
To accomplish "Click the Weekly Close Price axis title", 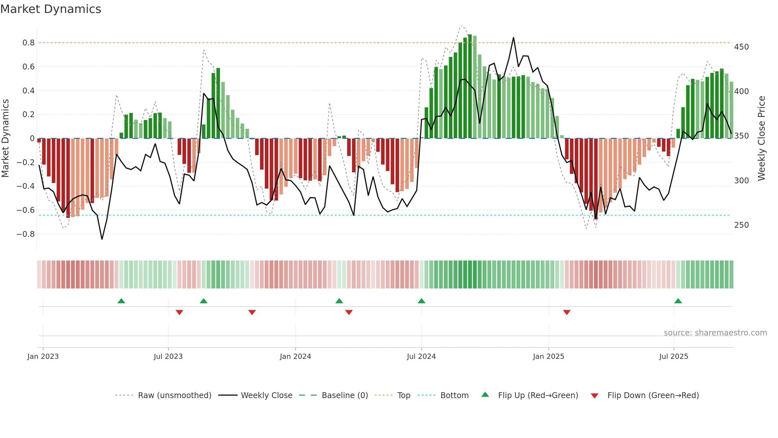I will point(761,138).
